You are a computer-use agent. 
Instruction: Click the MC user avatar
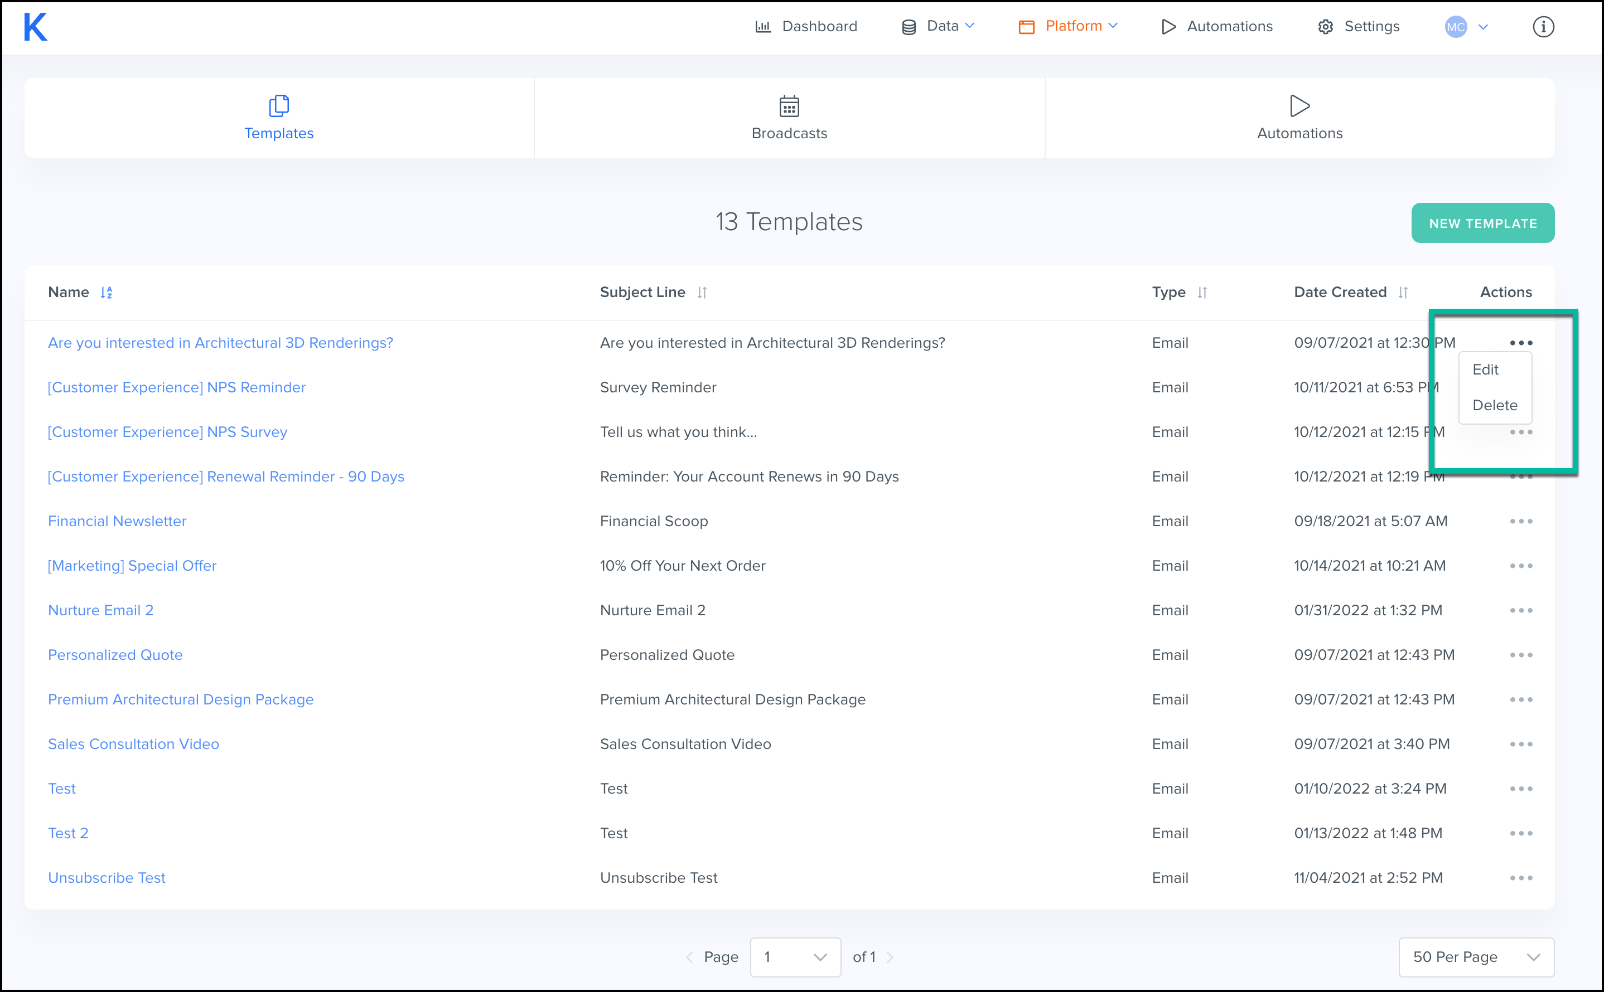tap(1455, 27)
